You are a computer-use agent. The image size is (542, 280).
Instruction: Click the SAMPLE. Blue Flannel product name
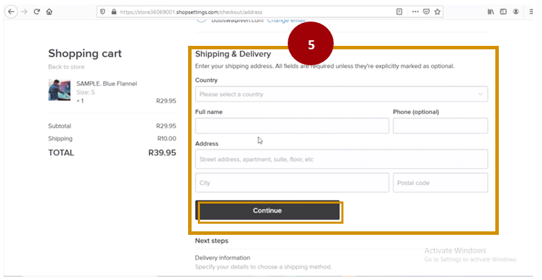click(107, 83)
